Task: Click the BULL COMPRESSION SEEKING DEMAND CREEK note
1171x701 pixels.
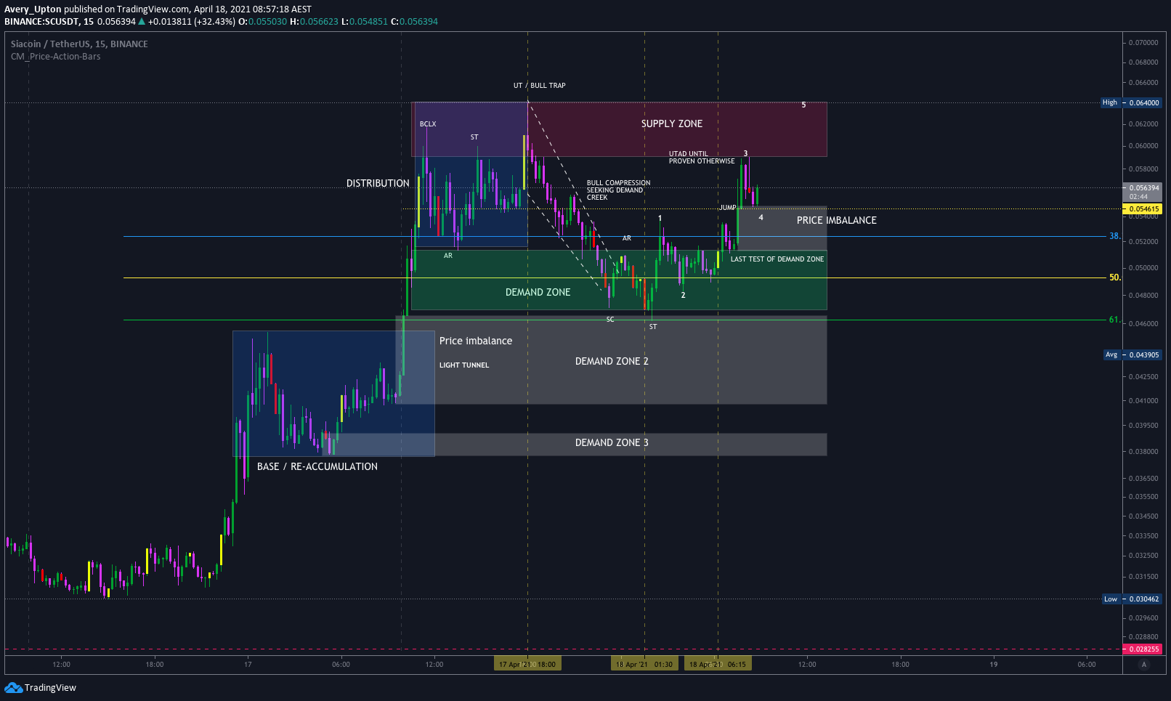Action: (619, 190)
